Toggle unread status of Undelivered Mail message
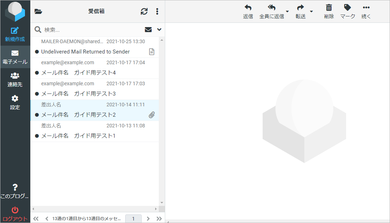Viewport: 390px width, 223px height. [x=37, y=52]
